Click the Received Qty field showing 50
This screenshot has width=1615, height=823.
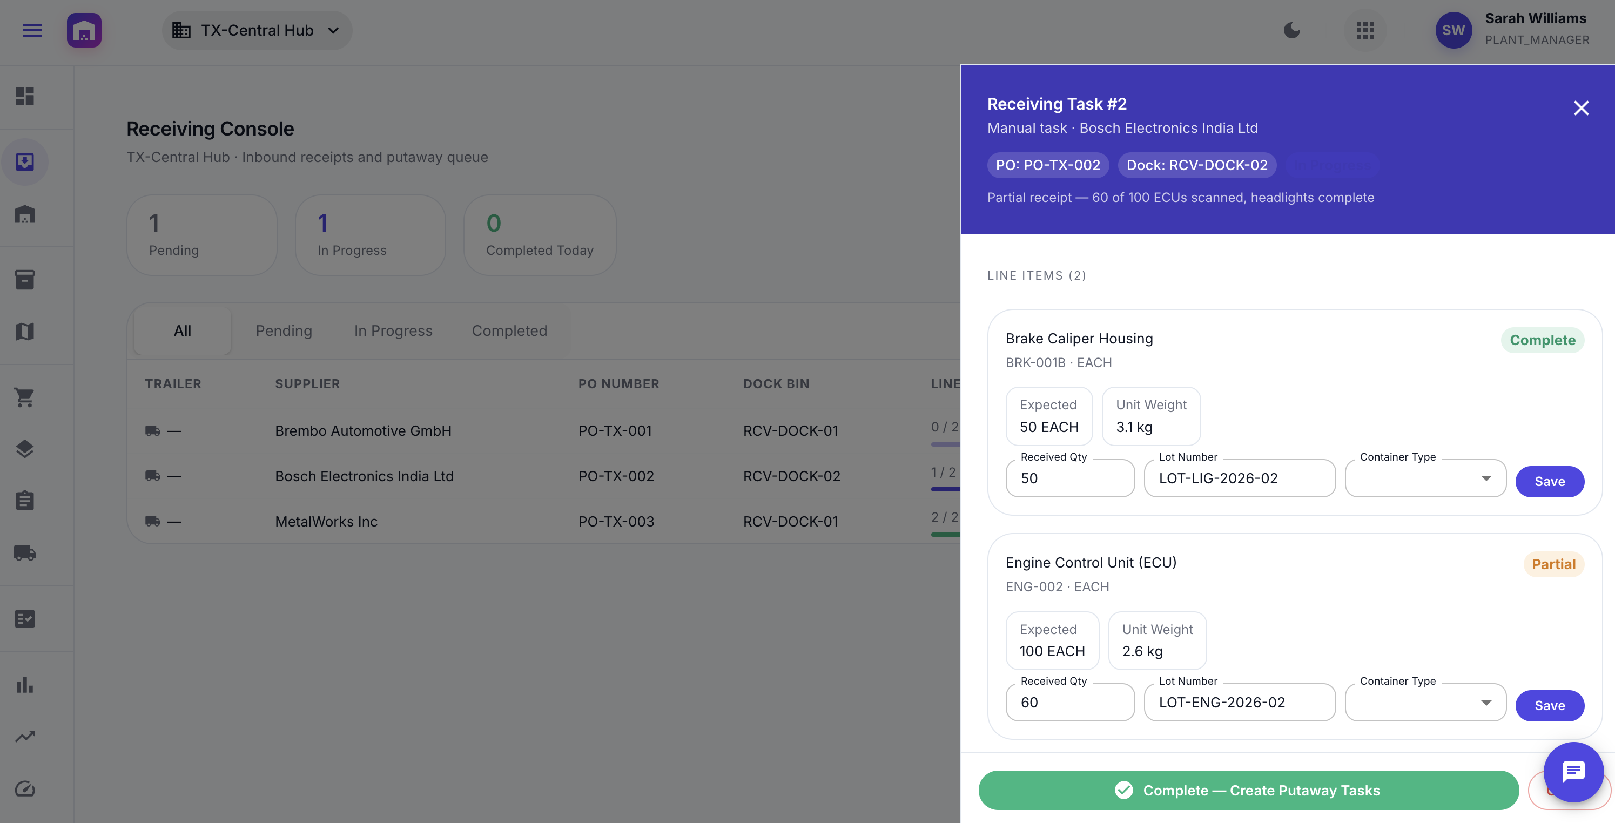click(1069, 478)
